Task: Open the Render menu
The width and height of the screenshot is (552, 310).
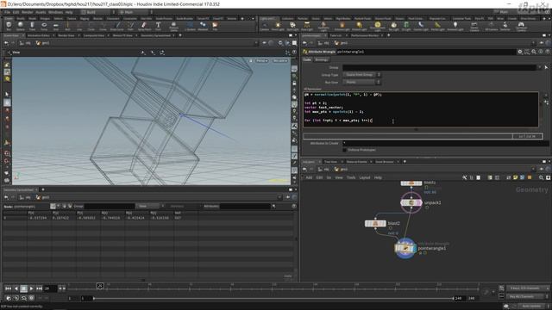Action: click(x=27, y=12)
